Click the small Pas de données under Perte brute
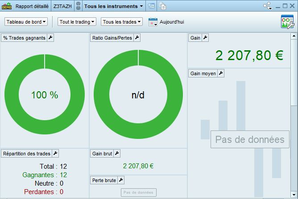Screen dimensions: 298x199 pyautogui.click(x=139, y=192)
